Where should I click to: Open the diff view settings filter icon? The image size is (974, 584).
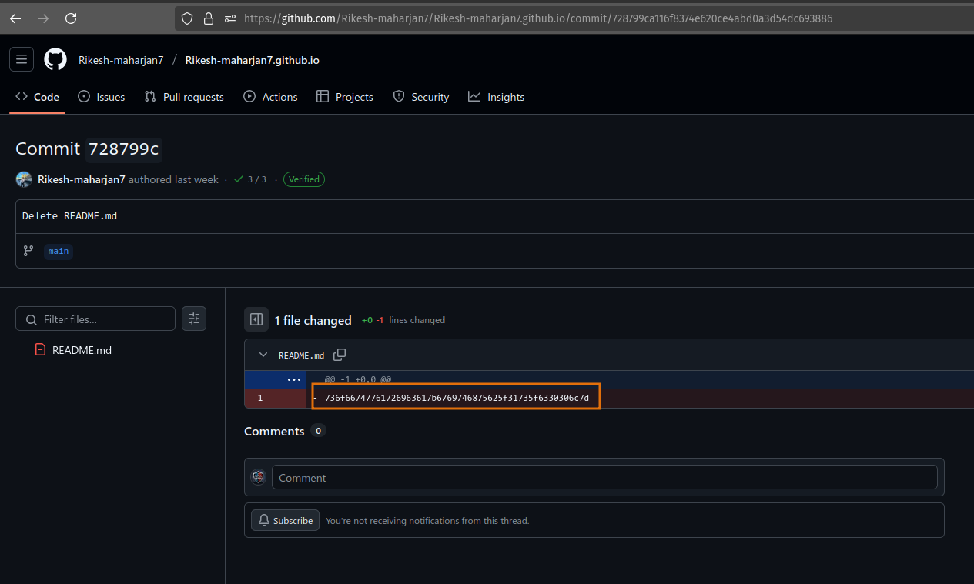click(x=194, y=319)
